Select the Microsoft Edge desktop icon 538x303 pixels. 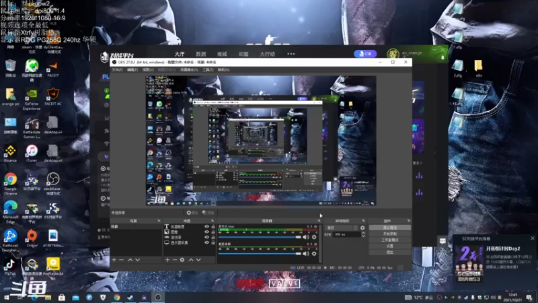click(10, 212)
